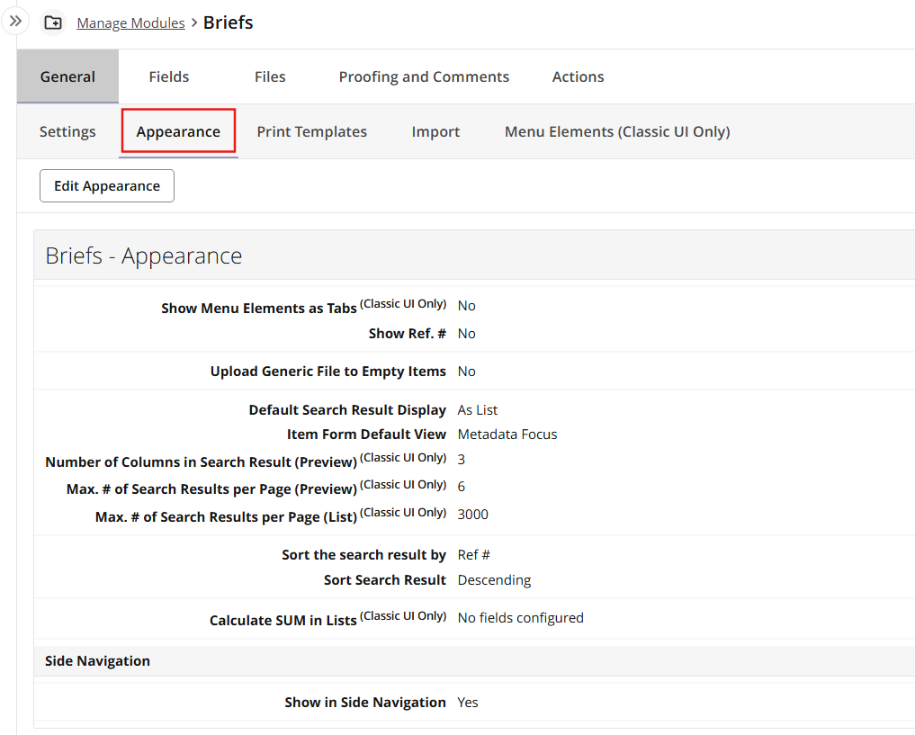Screen dimensions: 915x735
Task: Click the Default Search Result Display label
Action: pos(347,409)
